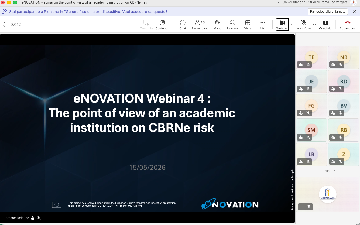Click the macOS green fullscreen button

[x=15, y=2]
